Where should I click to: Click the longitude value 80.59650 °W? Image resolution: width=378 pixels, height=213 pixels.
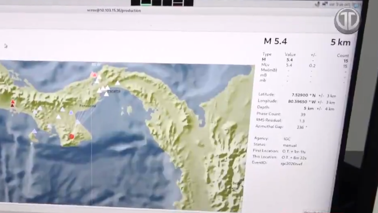pos(302,102)
